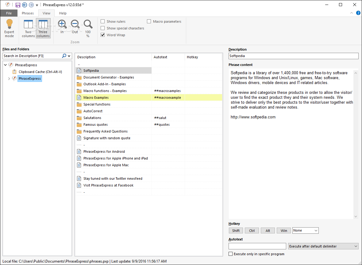Disable the Word Wrap checkbox
This screenshot has height=265, width=362.
(x=103, y=35)
